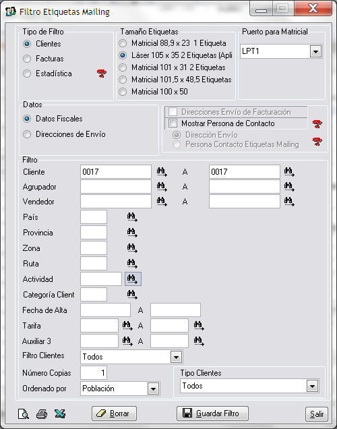Viewport: 337px width, 429px height.
Task: Open the Actividad search binoculars
Action: point(133,279)
